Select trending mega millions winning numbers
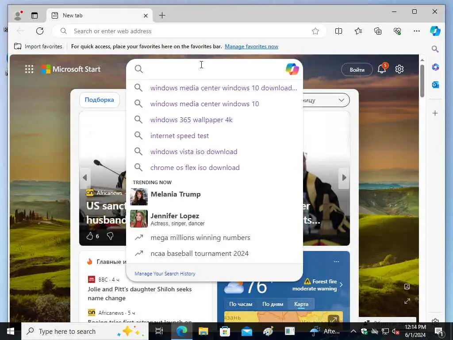 tap(215, 238)
